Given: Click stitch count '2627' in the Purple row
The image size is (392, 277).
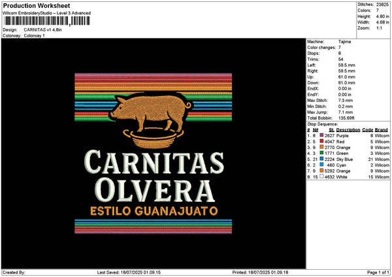Looking at the screenshot, I should click(x=329, y=135).
